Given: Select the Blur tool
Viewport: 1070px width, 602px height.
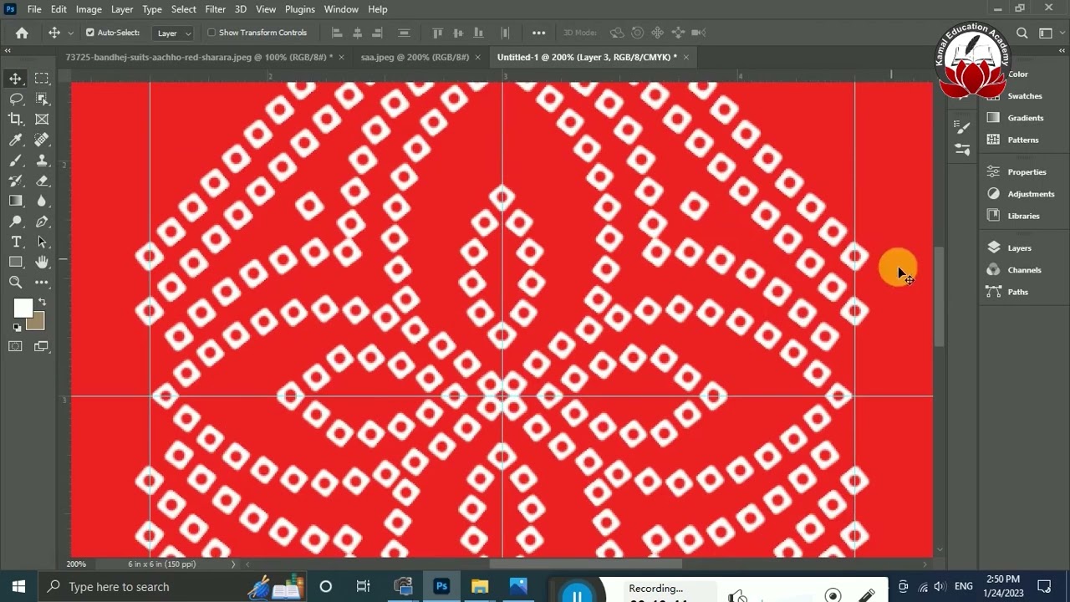Looking at the screenshot, I should tap(42, 201).
